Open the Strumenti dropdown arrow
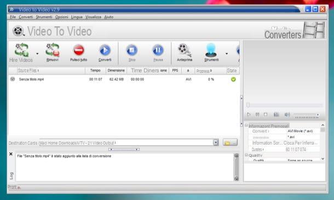This screenshot has height=200, width=334. [x=227, y=54]
